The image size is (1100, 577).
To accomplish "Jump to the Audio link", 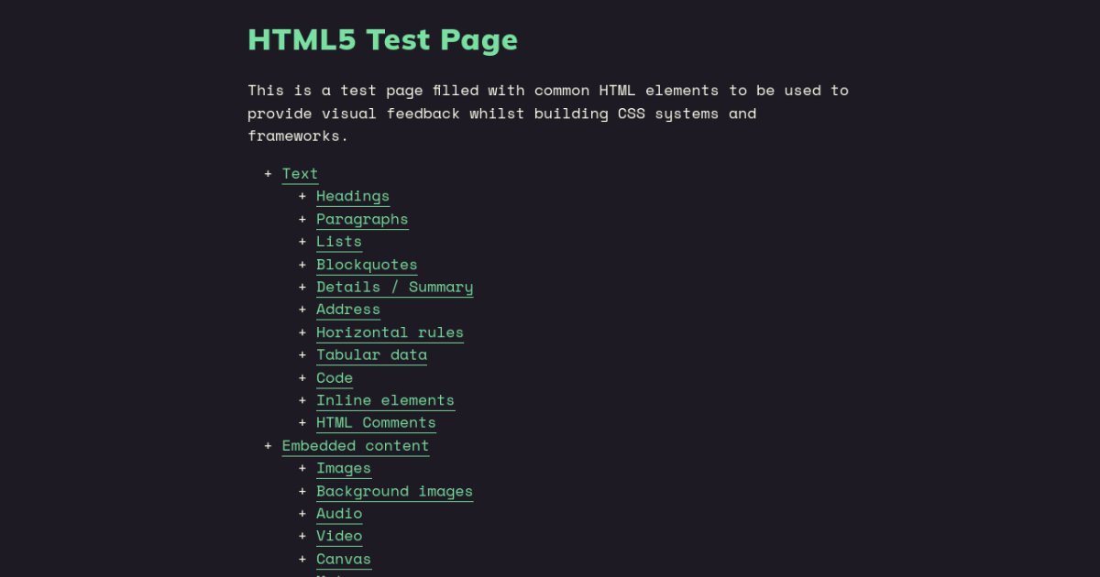I will pyautogui.click(x=339, y=514).
